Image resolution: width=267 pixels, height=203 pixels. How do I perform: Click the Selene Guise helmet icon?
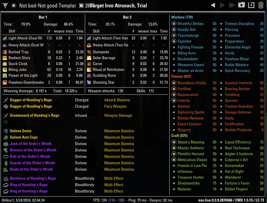pos(6,131)
